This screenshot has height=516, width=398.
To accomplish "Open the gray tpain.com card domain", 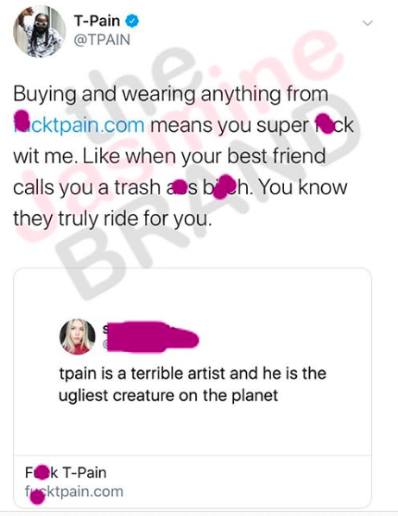I will (x=74, y=492).
